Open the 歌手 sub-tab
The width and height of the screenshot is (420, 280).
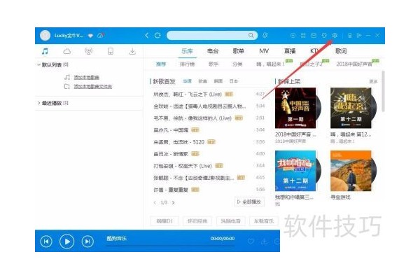click(x=213, y=64)
